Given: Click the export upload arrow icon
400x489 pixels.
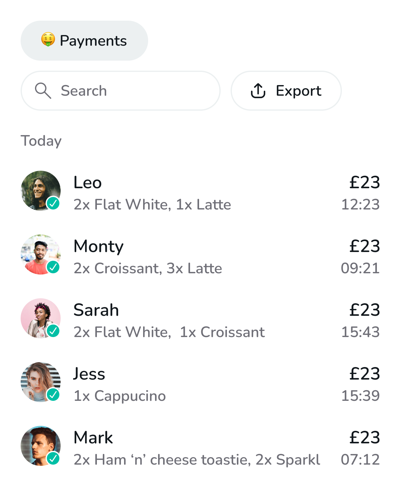Looking at the screenshot, I should tap(258, 91).
